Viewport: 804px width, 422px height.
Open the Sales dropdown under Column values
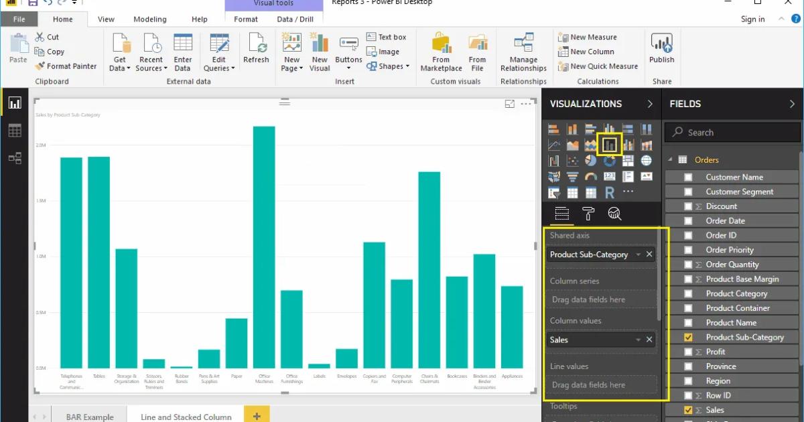pyautogui.click(x=638, y=340)
